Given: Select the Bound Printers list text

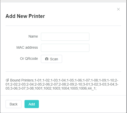Looking at the screenshot, I should tap(62, 84).
